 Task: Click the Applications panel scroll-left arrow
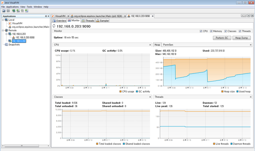3,146
